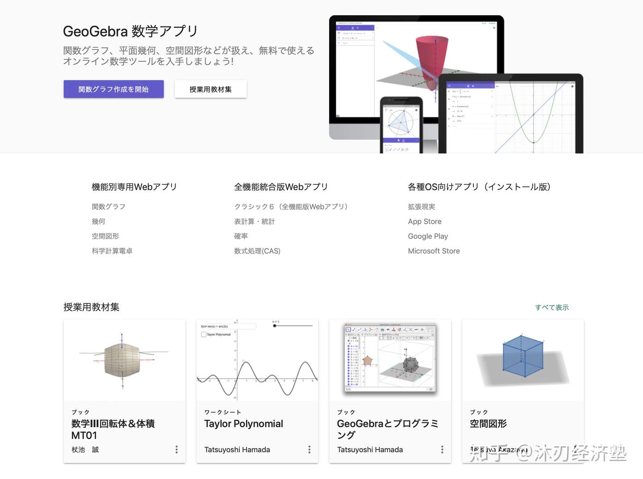Click the devices hero image with 3D graph

pos(456,84)
